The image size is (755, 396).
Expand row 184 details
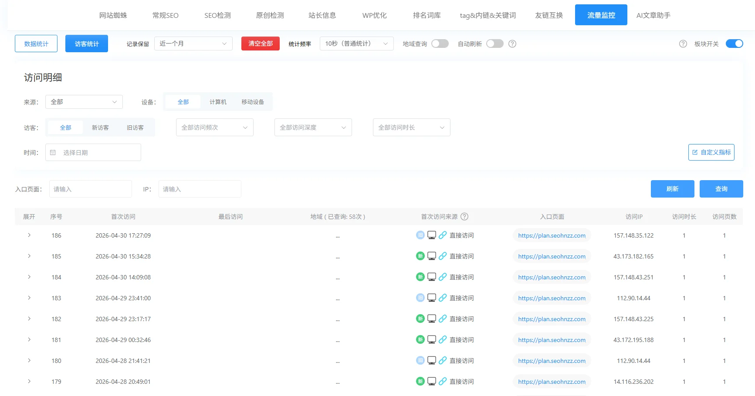[29, 277]
